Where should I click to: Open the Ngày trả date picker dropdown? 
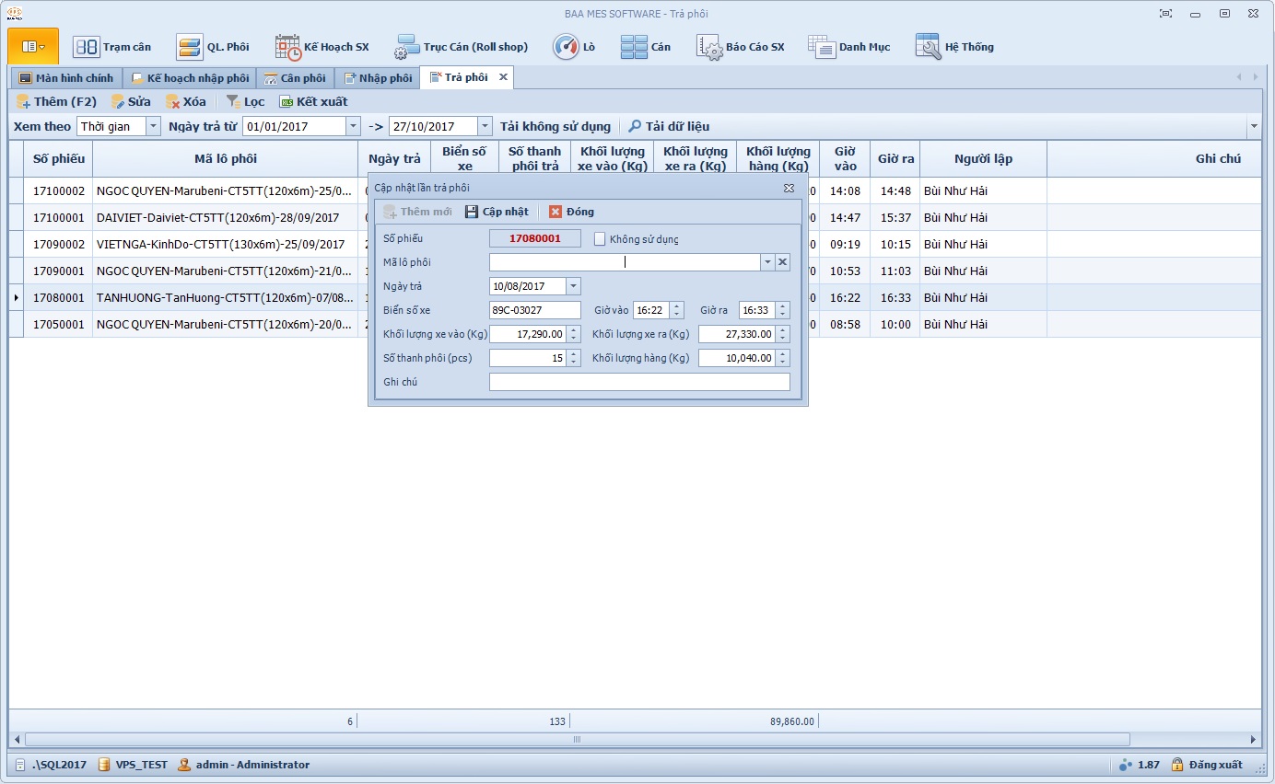573,286
